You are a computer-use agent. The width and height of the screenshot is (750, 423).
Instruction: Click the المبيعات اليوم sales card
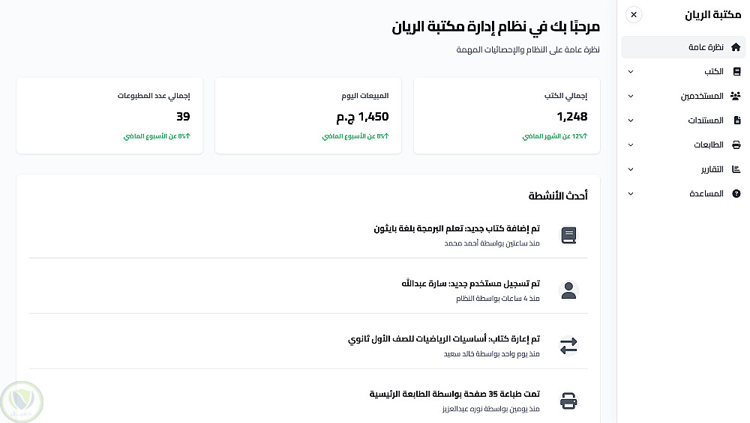[307, 116]
